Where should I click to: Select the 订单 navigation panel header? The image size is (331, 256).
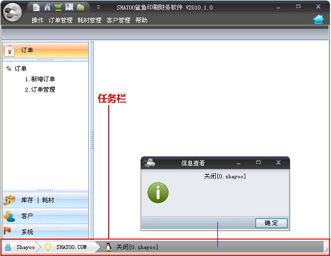[x=45, y=50]
